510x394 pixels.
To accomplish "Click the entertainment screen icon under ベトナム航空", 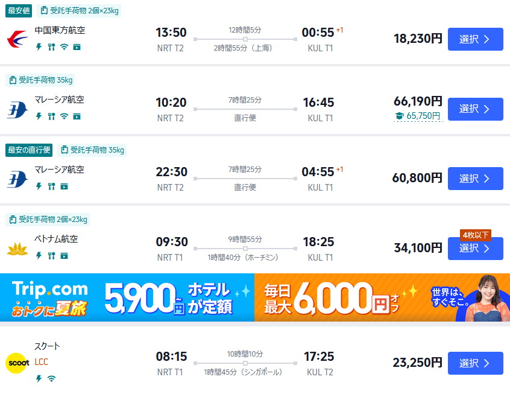I will 64,256.
